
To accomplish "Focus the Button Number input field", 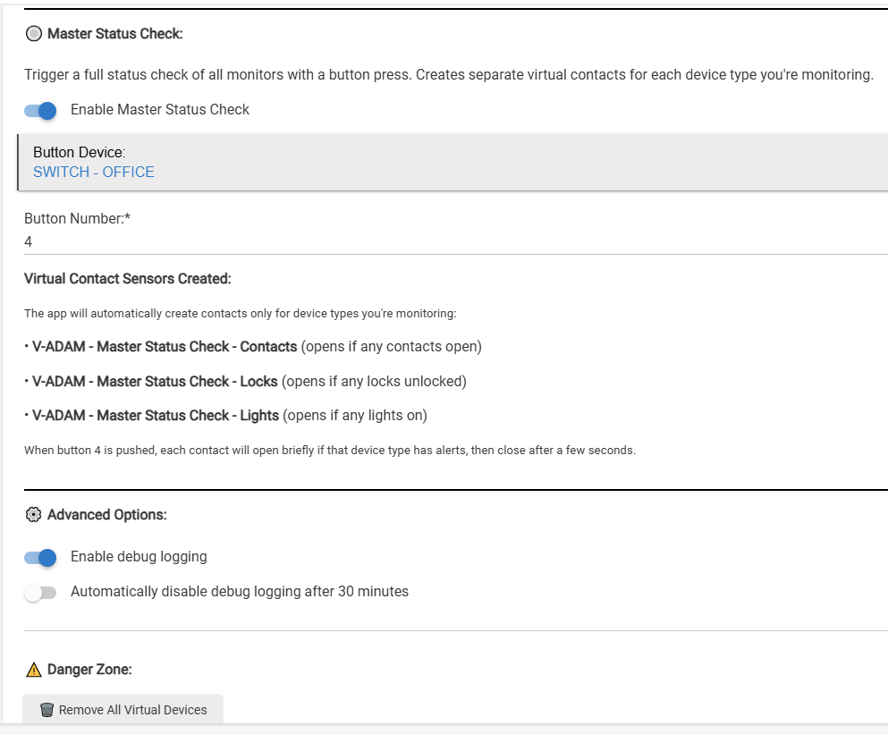I will point(447,241).
